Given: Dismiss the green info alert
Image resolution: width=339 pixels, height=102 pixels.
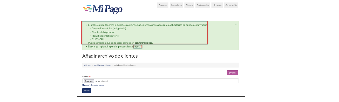Looking at the screenshot, I should 236,24.
